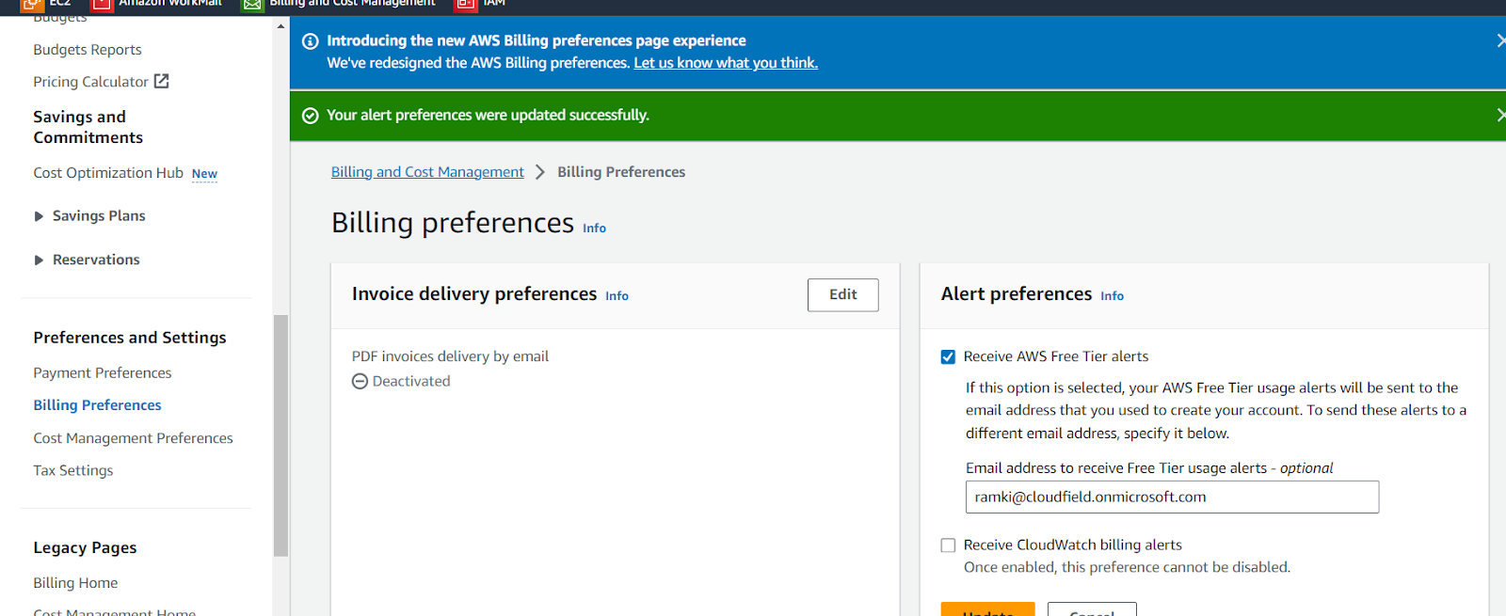
Task: Click the orange Update button
Action: coord(988,609)
